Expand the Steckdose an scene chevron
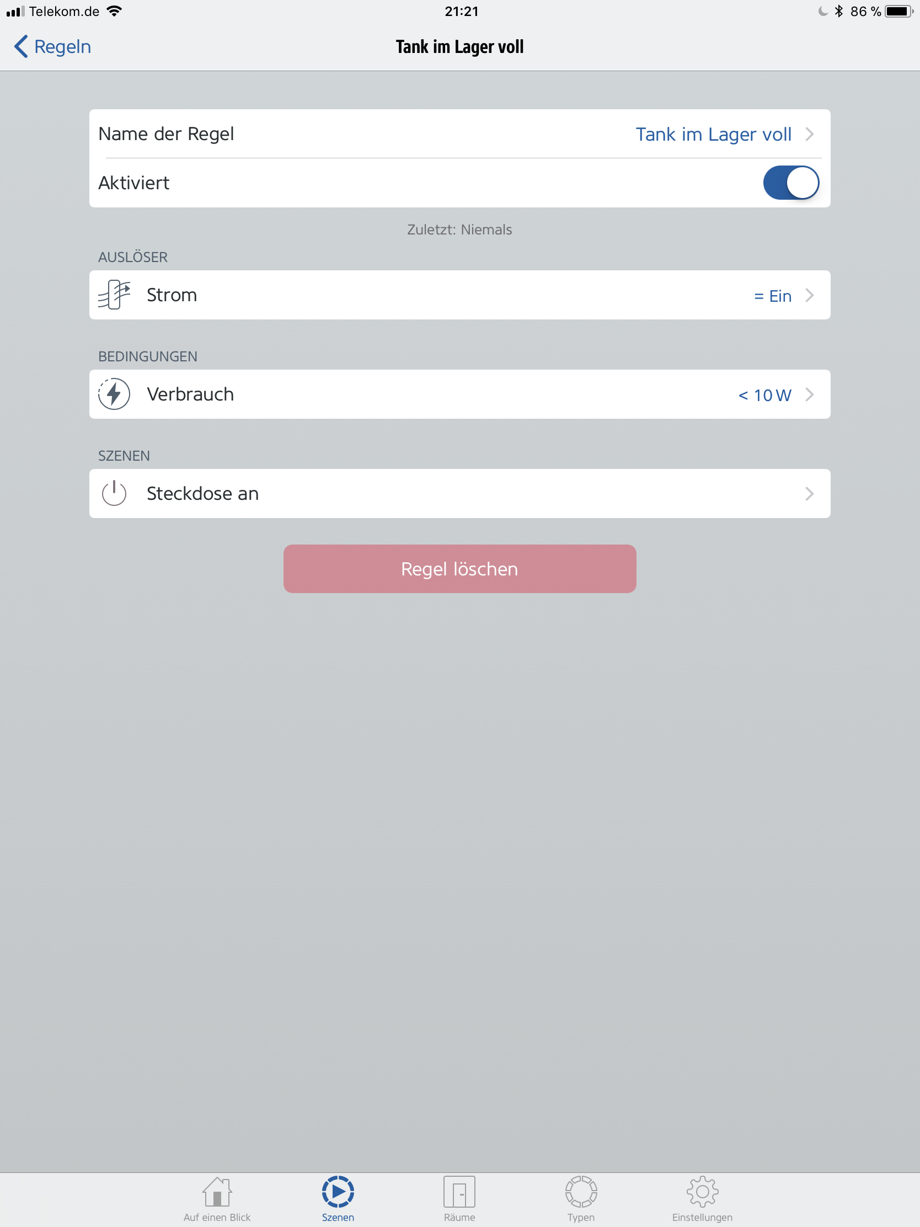Image resolution: width=920 pixels, height=1227 pixels. (810, 494)
